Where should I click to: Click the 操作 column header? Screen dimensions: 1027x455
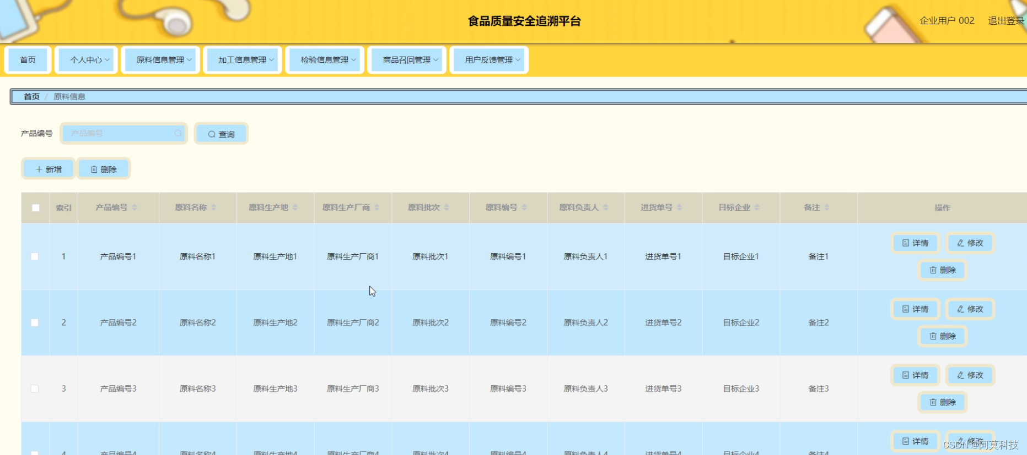942,208
